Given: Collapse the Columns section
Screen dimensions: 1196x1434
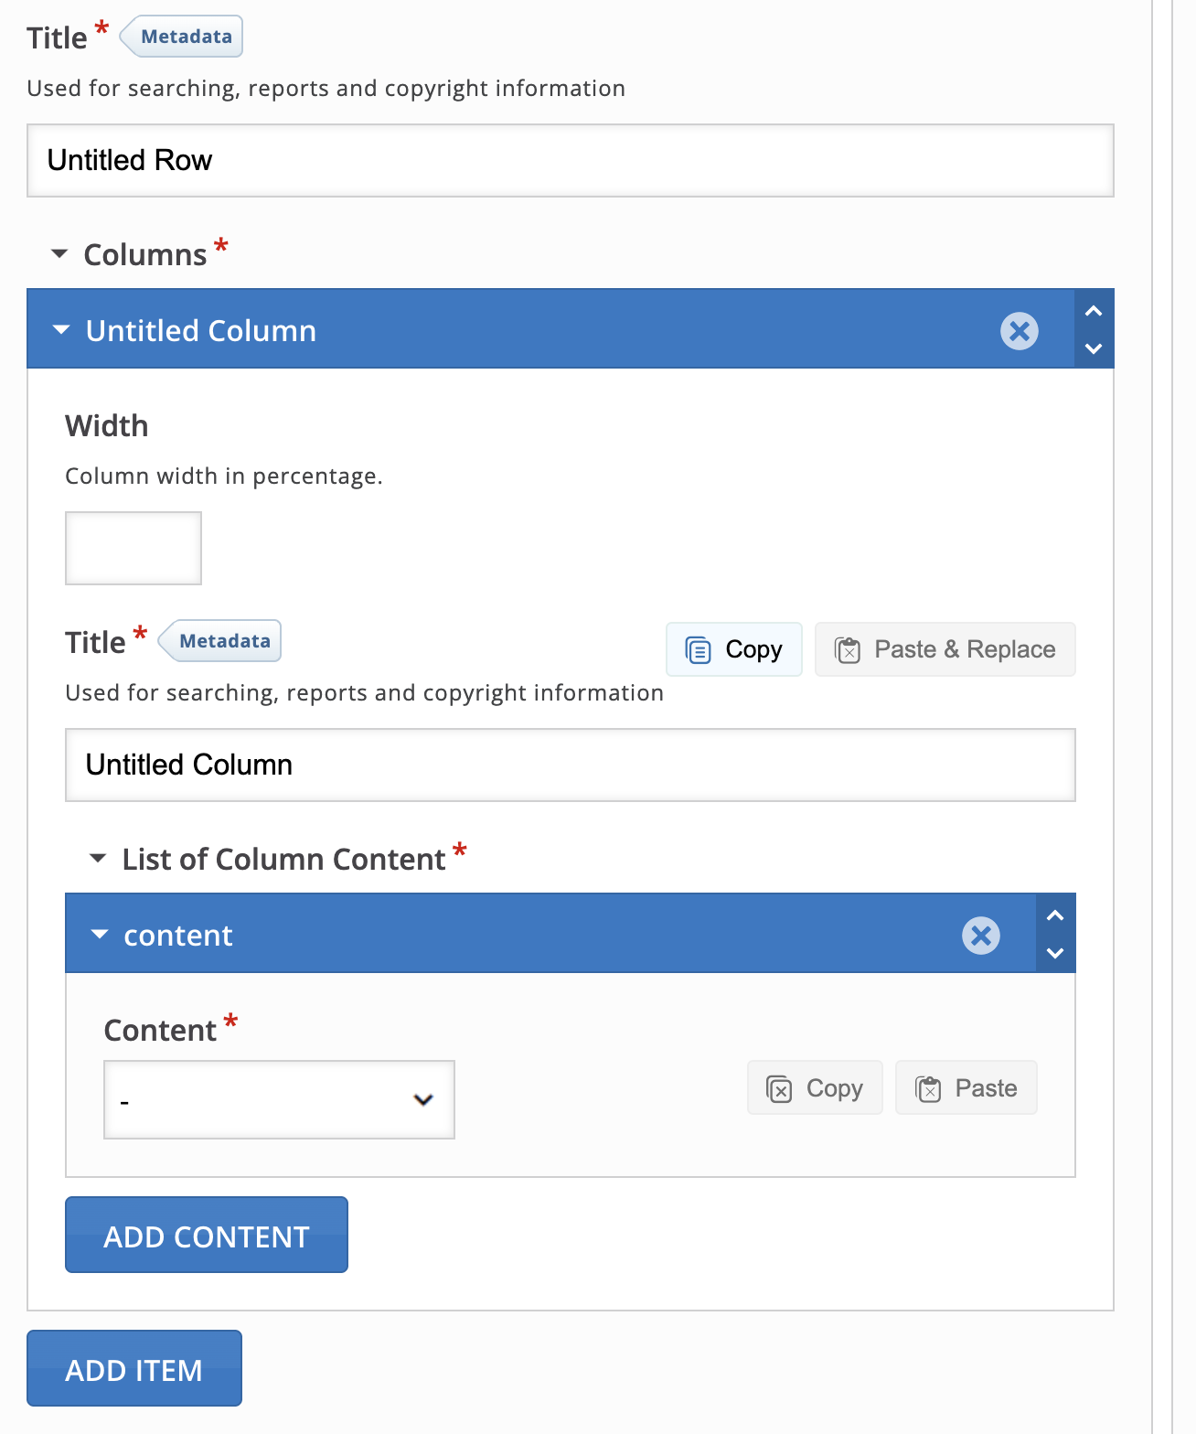Looking at the screenshot, I should click(59, 254).
